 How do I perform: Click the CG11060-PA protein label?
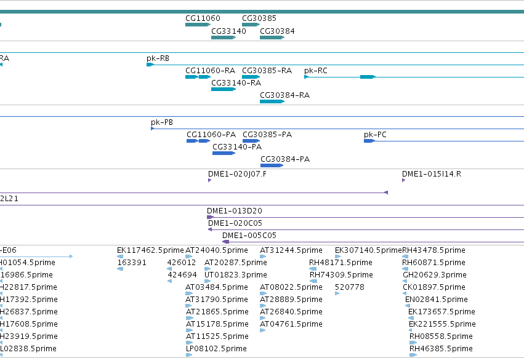pyautogui.click(x=211, y=134)
